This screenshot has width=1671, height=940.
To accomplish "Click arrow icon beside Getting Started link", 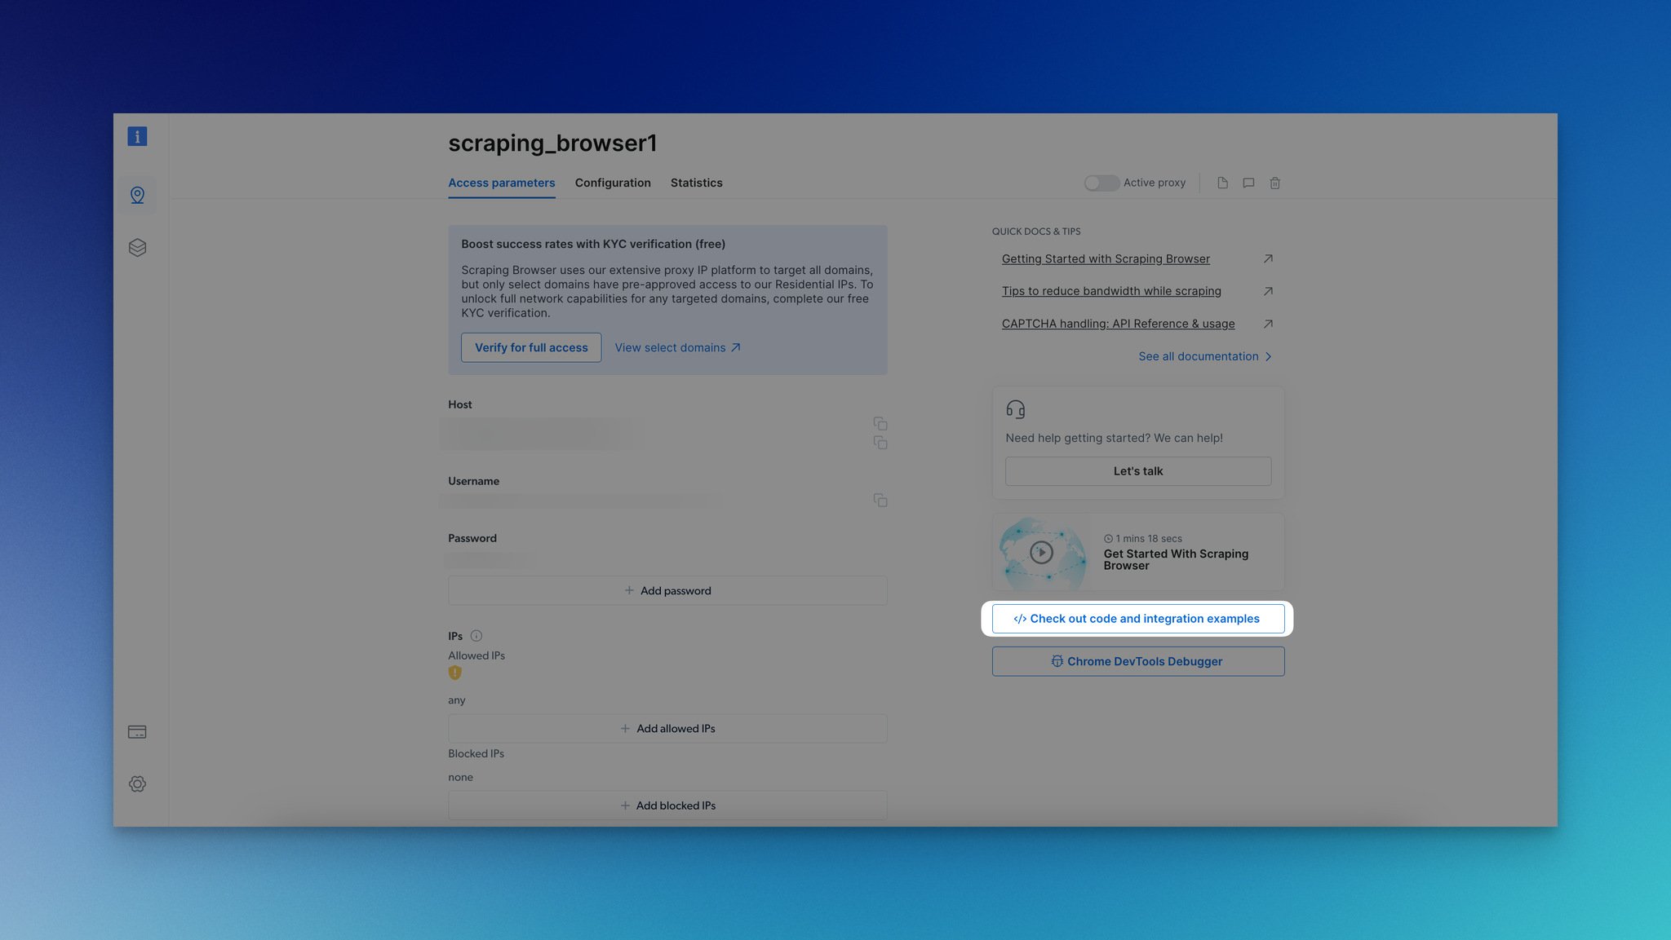I will point(1268,258).
